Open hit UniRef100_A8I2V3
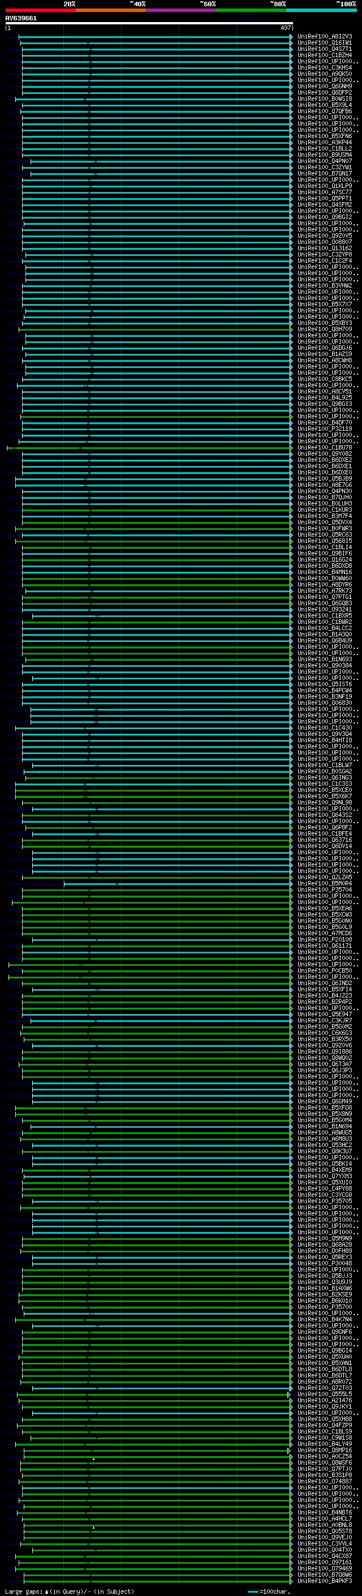Screen dimensions: 362x1596 (x=325, y=37)
